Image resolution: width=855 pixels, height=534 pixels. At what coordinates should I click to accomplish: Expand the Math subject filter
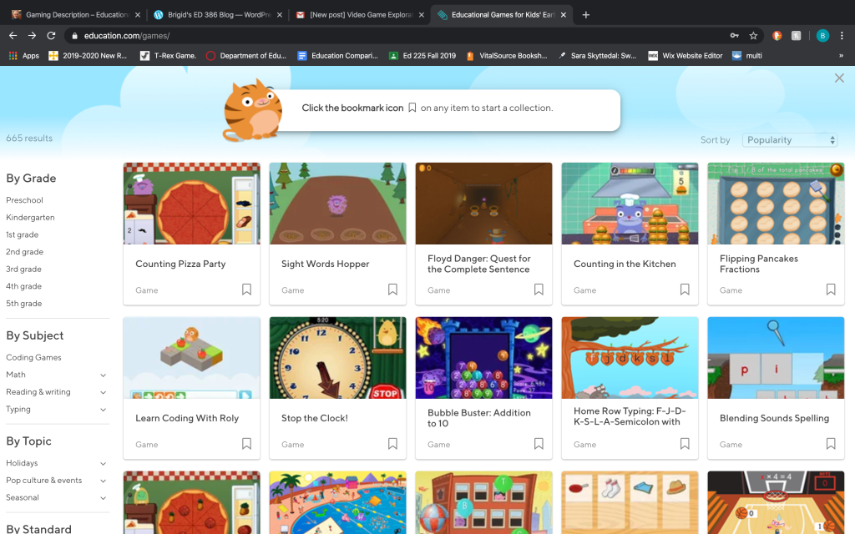pos(103,375)
